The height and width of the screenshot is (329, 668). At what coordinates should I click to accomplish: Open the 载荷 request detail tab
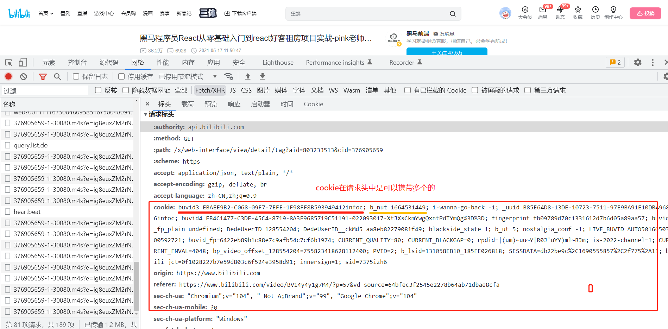[188, 104]
